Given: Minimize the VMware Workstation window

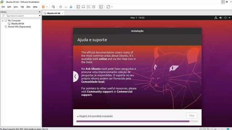Looking at the screenshot, I should 223,2.
